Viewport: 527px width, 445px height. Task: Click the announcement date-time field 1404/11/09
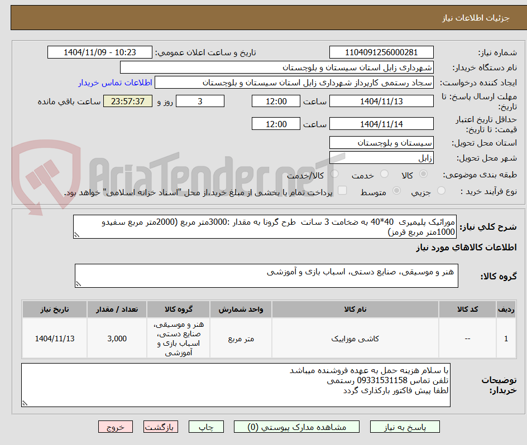click(100, 52)
